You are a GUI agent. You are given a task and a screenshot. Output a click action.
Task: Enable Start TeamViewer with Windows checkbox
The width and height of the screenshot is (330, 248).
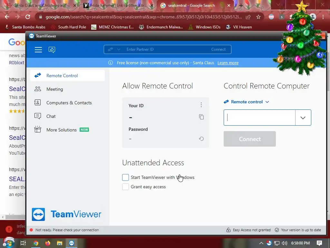[x=125, y=177]
